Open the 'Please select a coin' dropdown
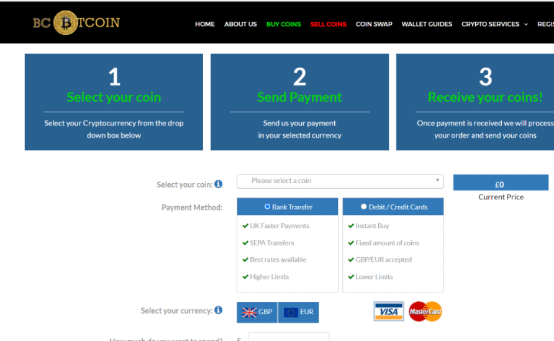Image resolution: width=554 pixels, height=341 pixels. 340,181
